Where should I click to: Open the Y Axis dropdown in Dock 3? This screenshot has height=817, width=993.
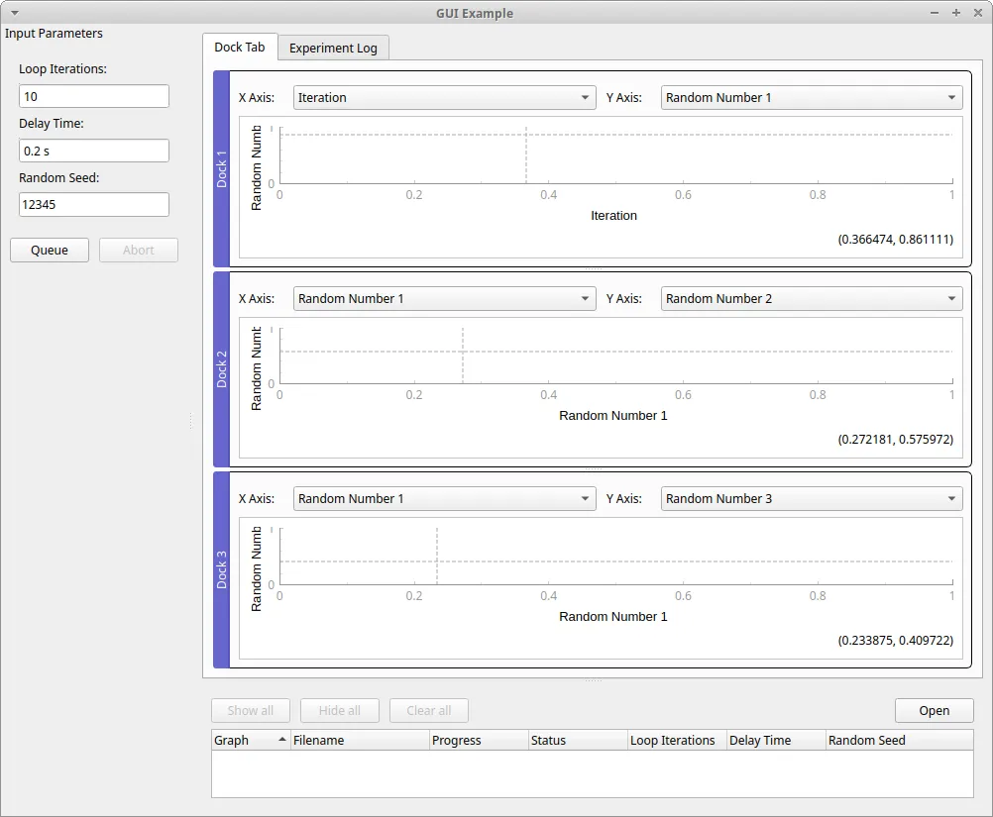pyautogui.click(x=811, y=498)
